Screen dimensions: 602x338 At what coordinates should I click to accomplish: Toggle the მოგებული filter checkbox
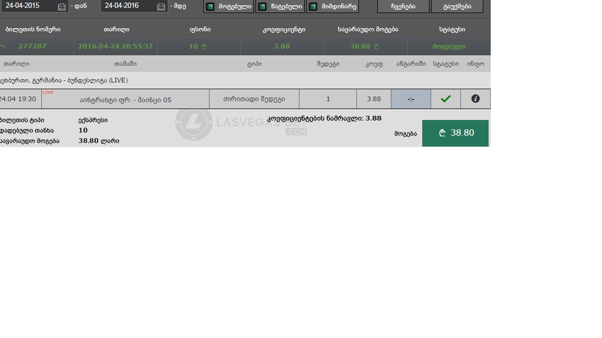click(x=210, y=6)
